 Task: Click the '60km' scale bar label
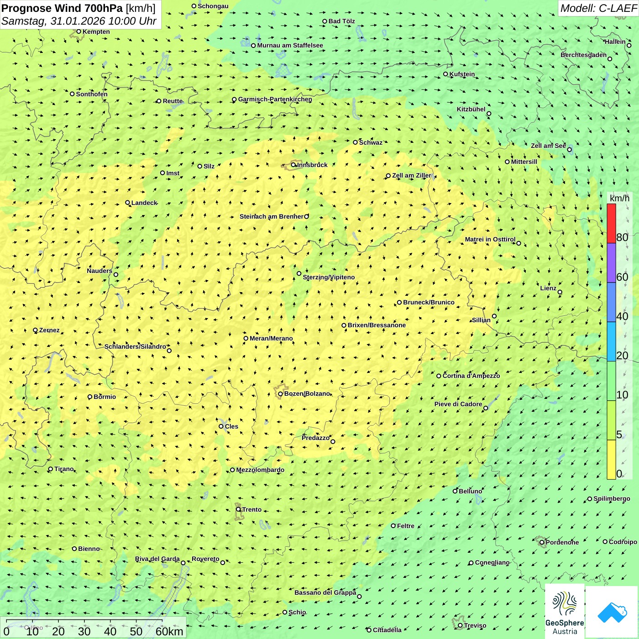coord(169,631)
